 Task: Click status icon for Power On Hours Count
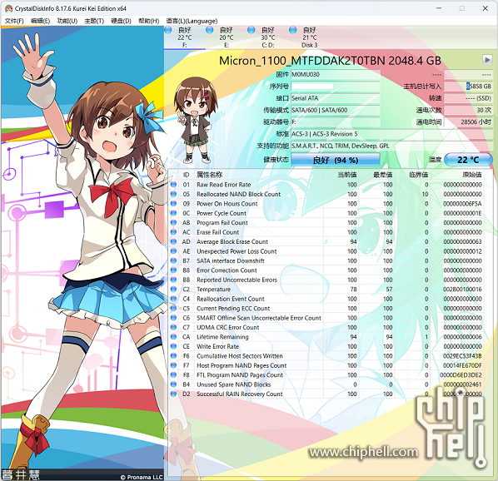(x=173, y=203)
